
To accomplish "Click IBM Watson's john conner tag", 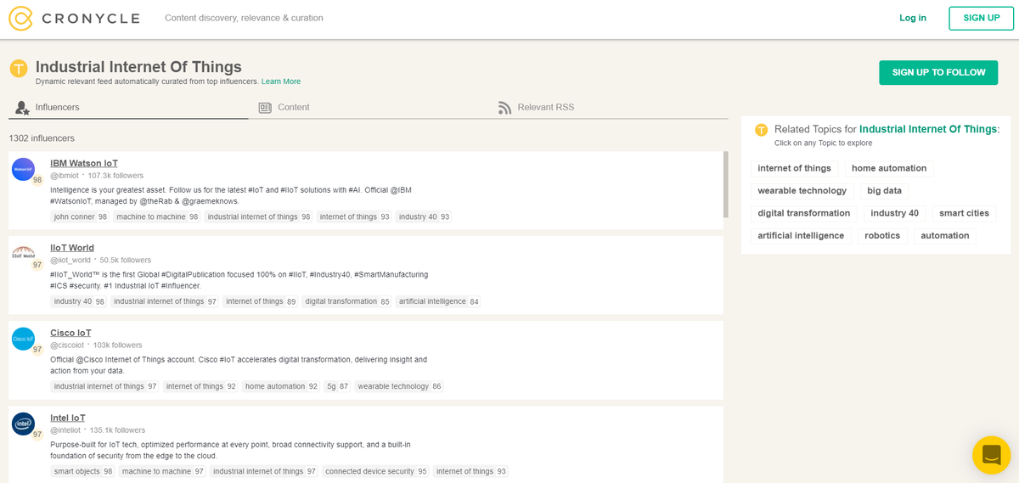I will [80, 217].
